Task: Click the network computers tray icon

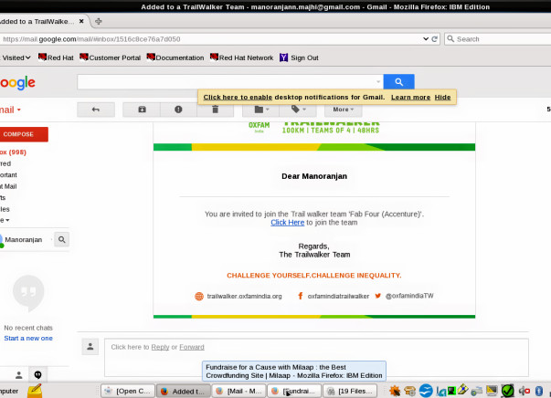Action: (x=477, y=391)
